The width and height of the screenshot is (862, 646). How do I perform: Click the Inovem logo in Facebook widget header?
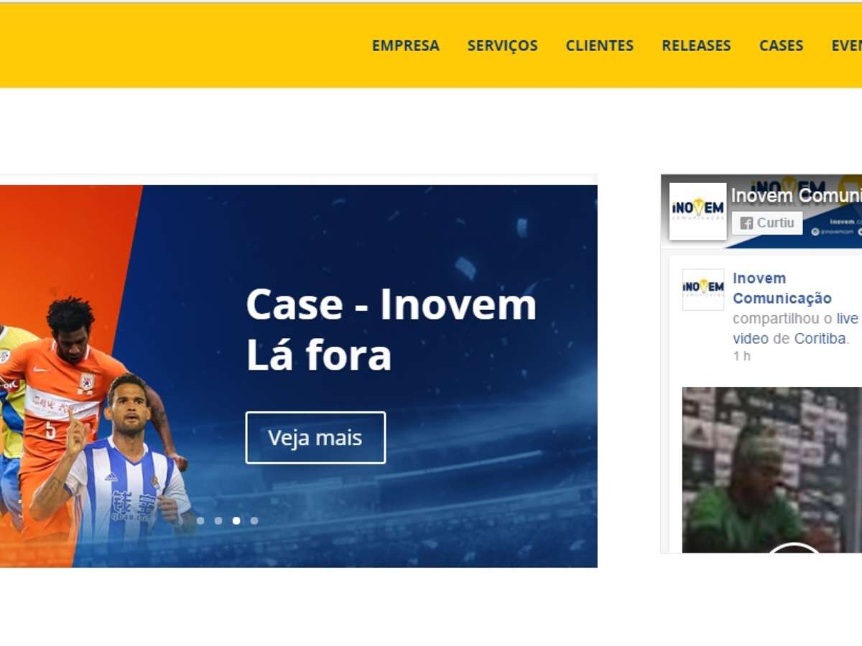pos(698,211)
